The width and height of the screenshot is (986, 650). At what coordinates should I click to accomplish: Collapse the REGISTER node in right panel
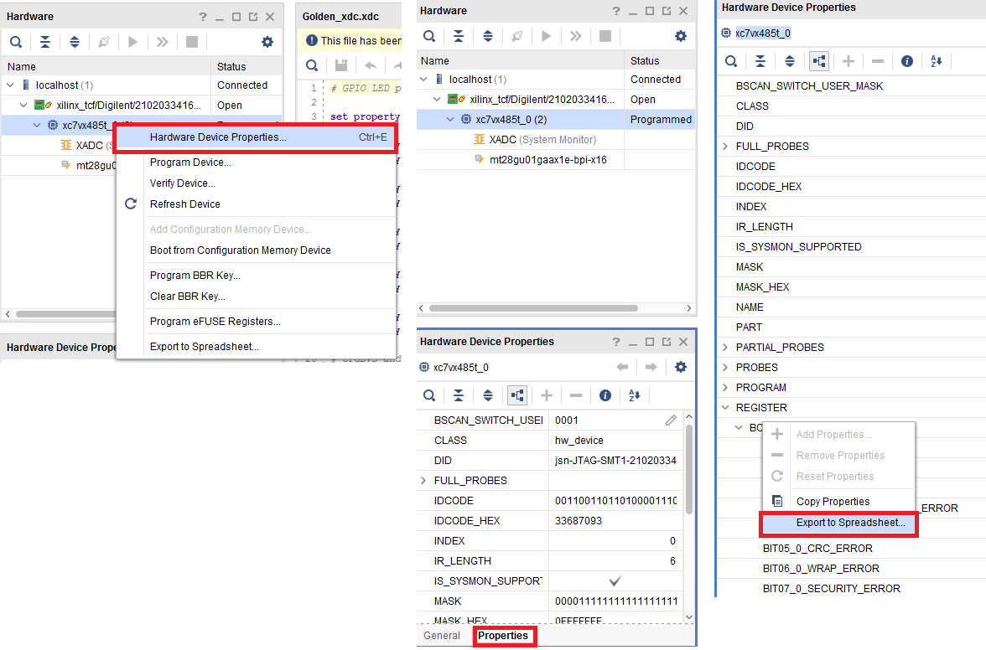tap(725, 408)
